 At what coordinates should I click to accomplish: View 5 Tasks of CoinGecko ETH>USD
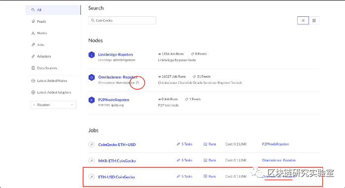pos(184,144)
